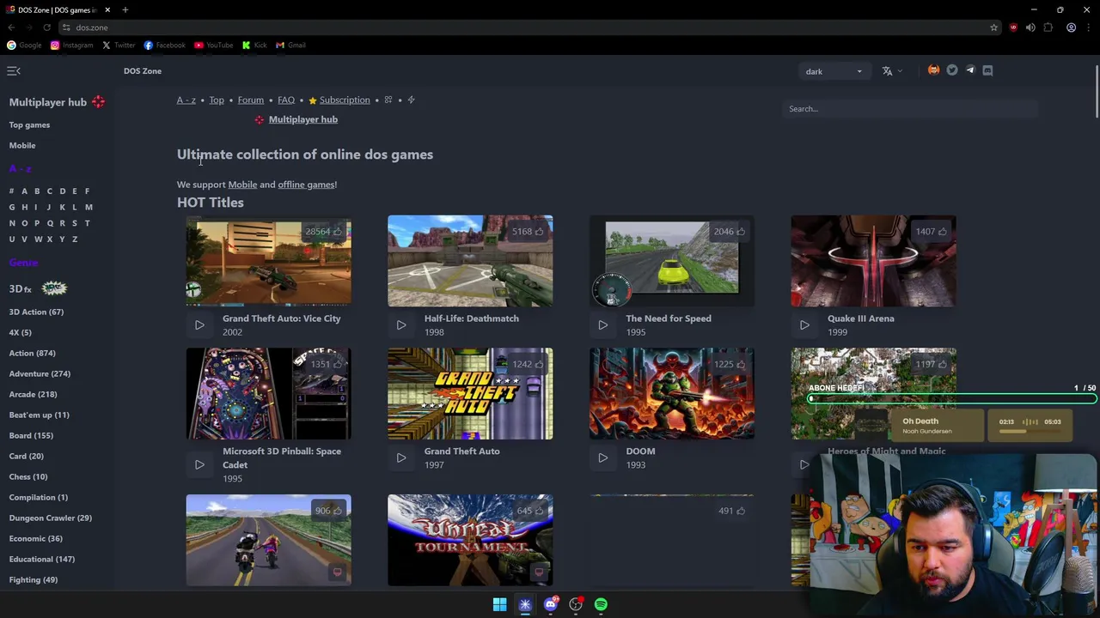
Task: Play Grand Theft Auto 1997
Action: [401, 457]
